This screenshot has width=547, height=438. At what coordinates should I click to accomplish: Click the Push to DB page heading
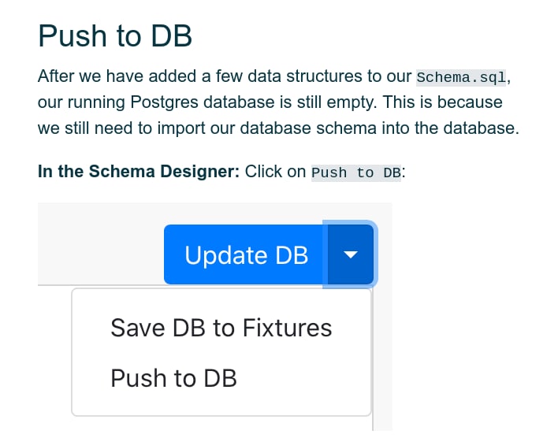click(115, 36)
